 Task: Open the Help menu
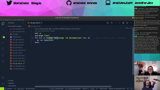[x=22, y=20]
